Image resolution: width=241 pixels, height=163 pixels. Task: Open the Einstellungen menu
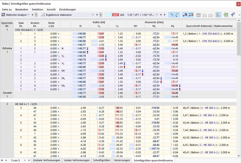click(68, 9)
